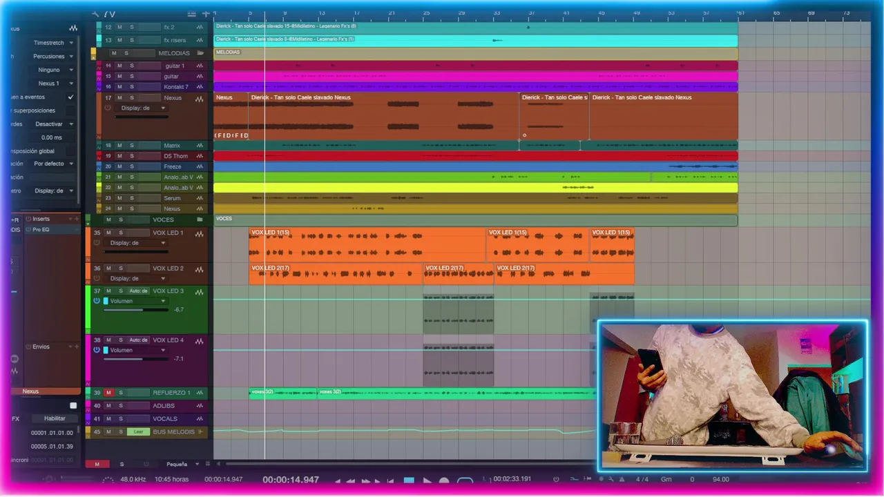The height and width of the screenshot is (497, 884).
Task: Open instrument icon on Freeze track
Action: click(200, 166)
